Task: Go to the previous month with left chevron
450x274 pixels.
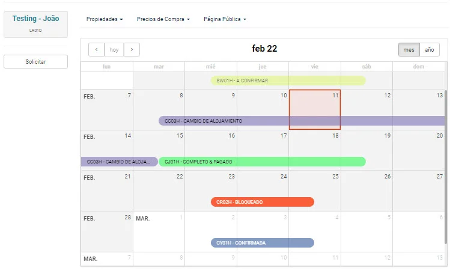Action: [96, 50]
